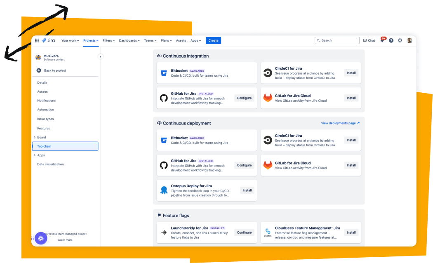Viewport: 433px width, 263px height.
Task: Open the Your work dropdown
Action: (70, 40)
